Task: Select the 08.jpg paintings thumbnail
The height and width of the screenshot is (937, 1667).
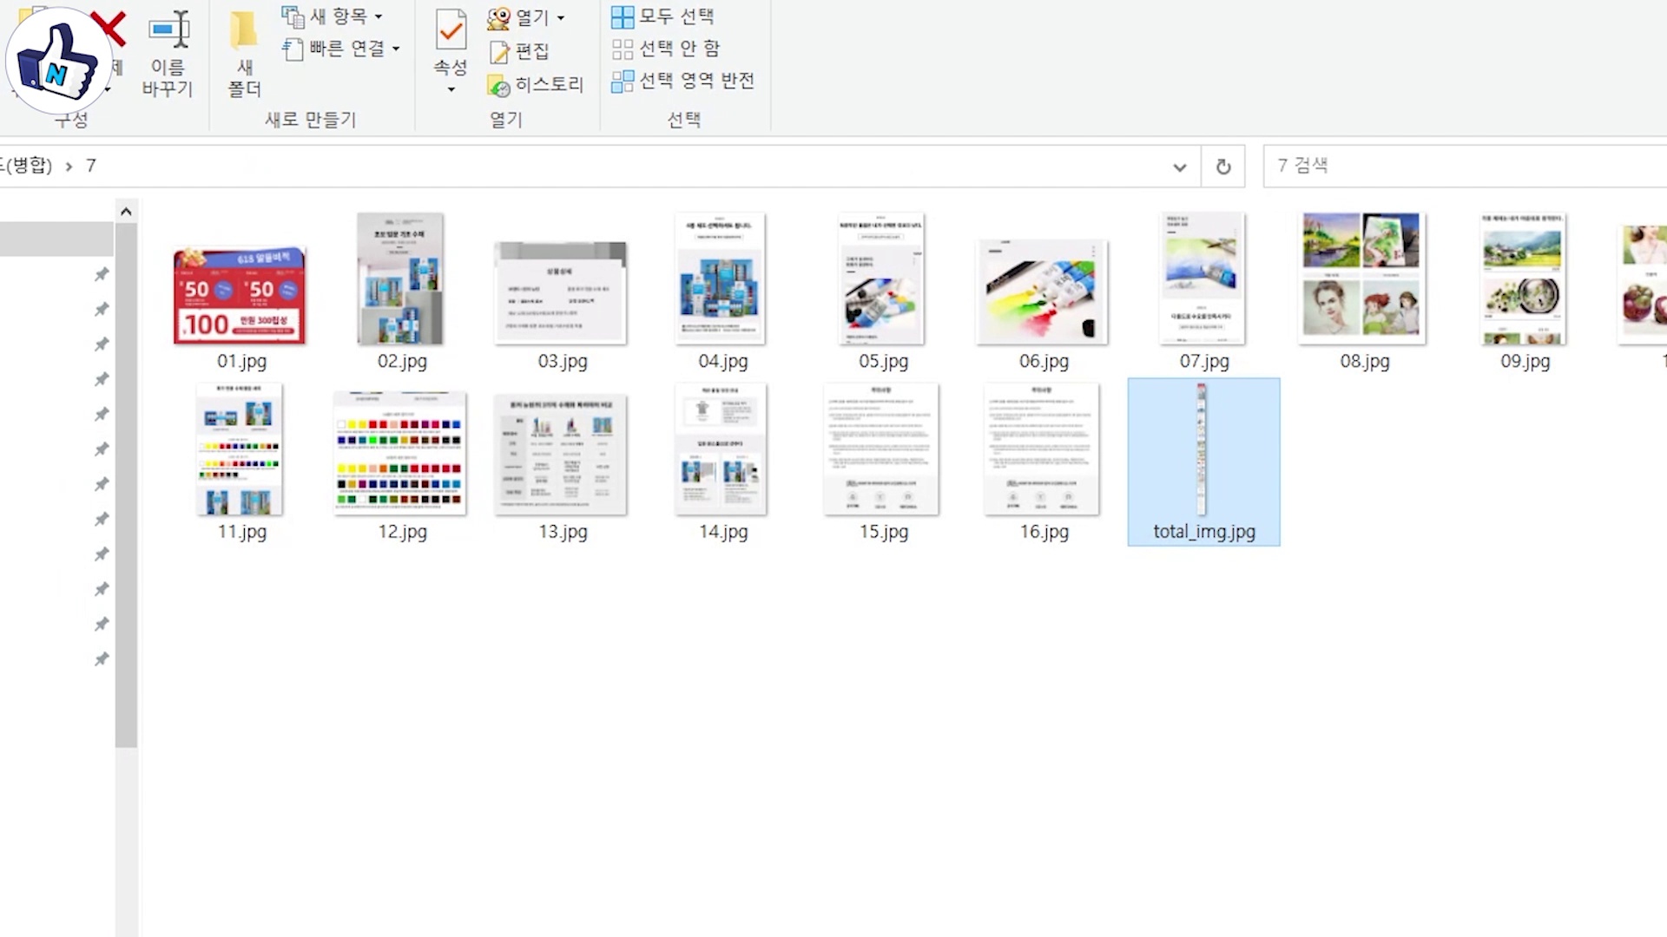Action: point(1362,278)
